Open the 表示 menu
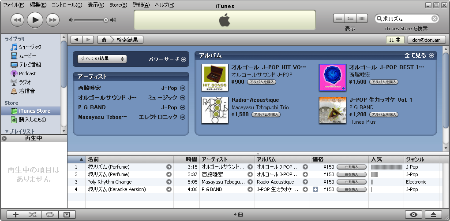 [x=96, y=5]
